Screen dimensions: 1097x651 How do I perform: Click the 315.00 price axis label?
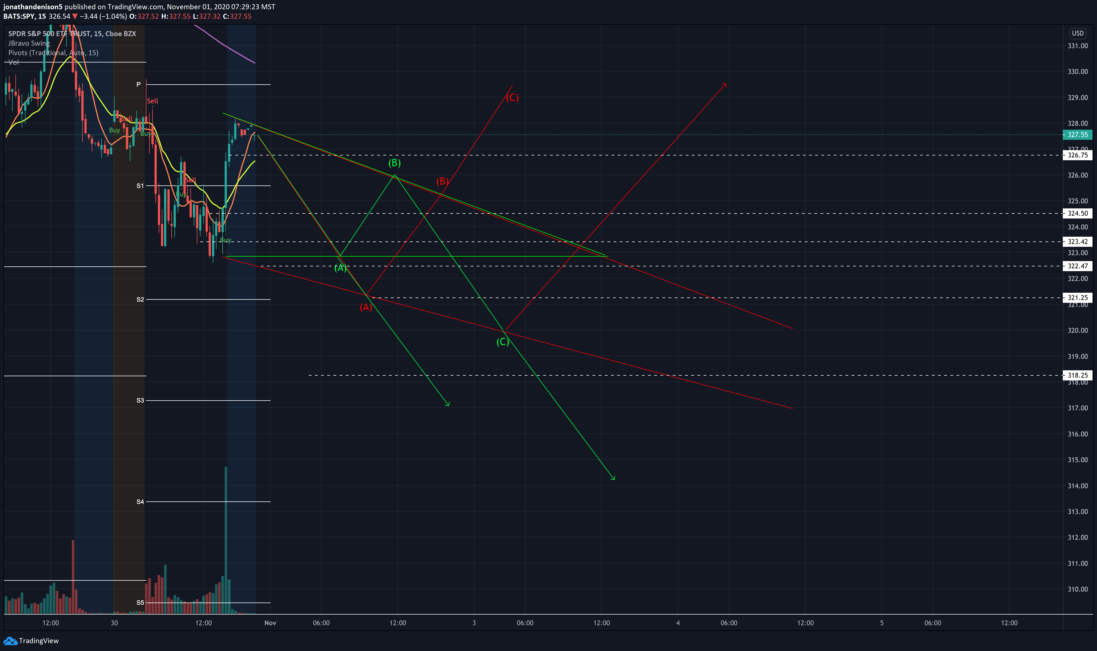pos(1078,460)
